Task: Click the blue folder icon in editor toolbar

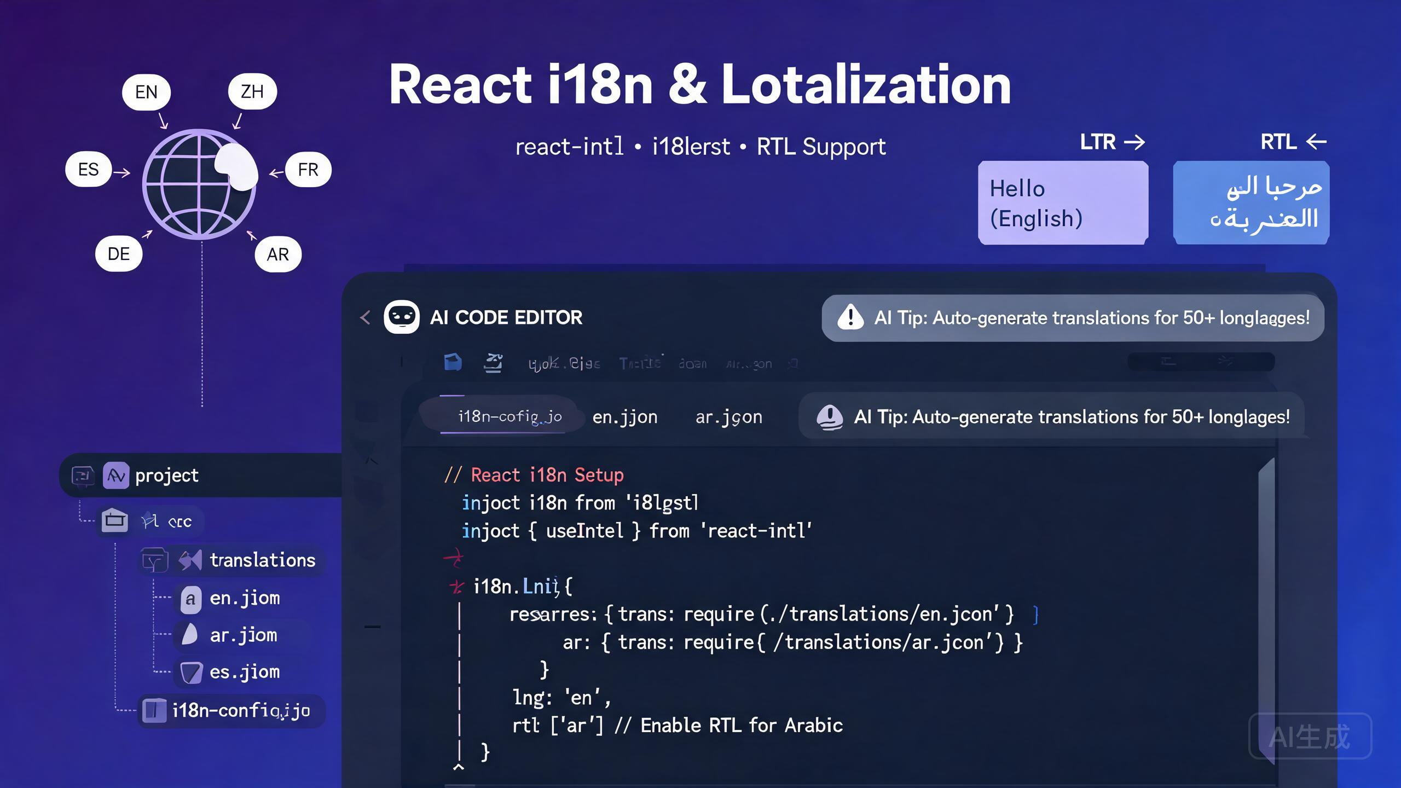Action: [453, 362]
